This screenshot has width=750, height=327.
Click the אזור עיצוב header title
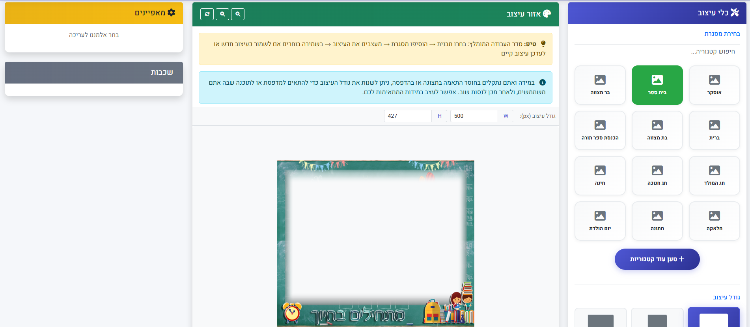528,14
